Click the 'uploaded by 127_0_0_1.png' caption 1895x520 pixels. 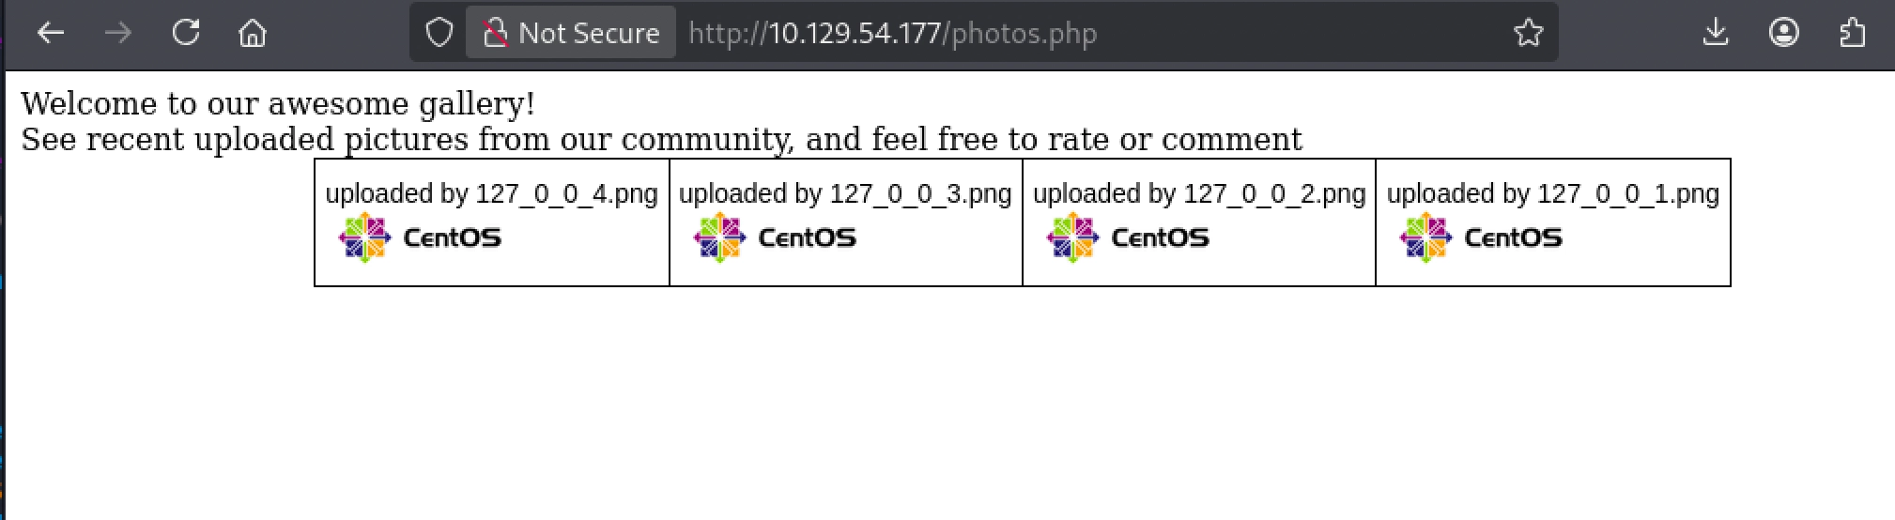tap(1553, 193)
